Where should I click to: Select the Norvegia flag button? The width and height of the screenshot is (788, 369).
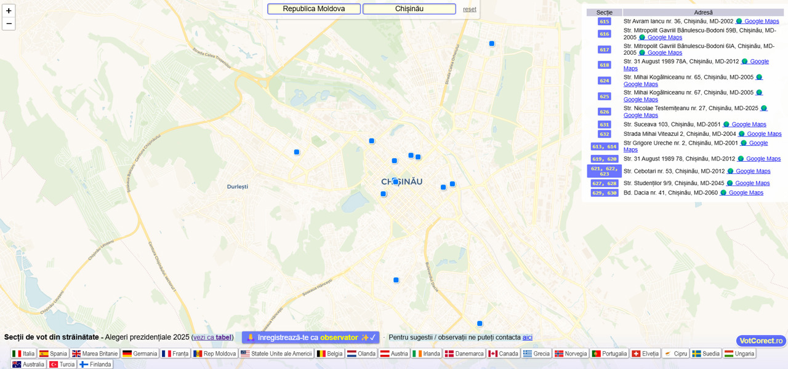pos(571,354)
